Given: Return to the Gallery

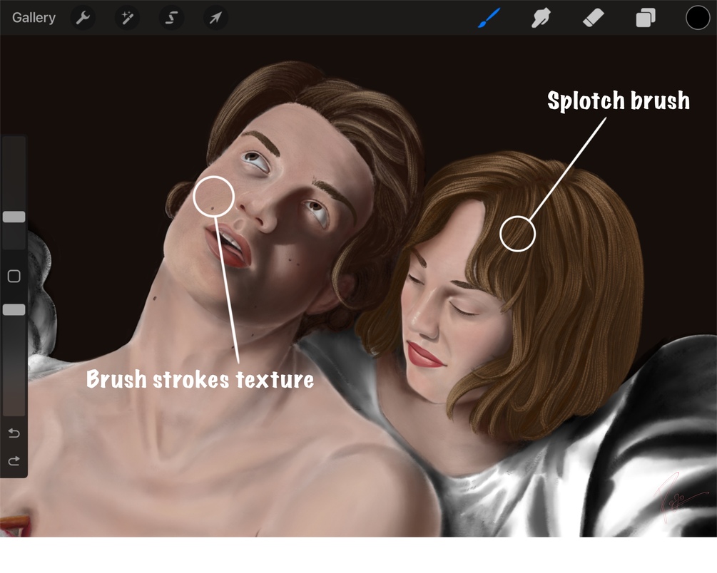Looking at the screenshot, I should point(34,18).
